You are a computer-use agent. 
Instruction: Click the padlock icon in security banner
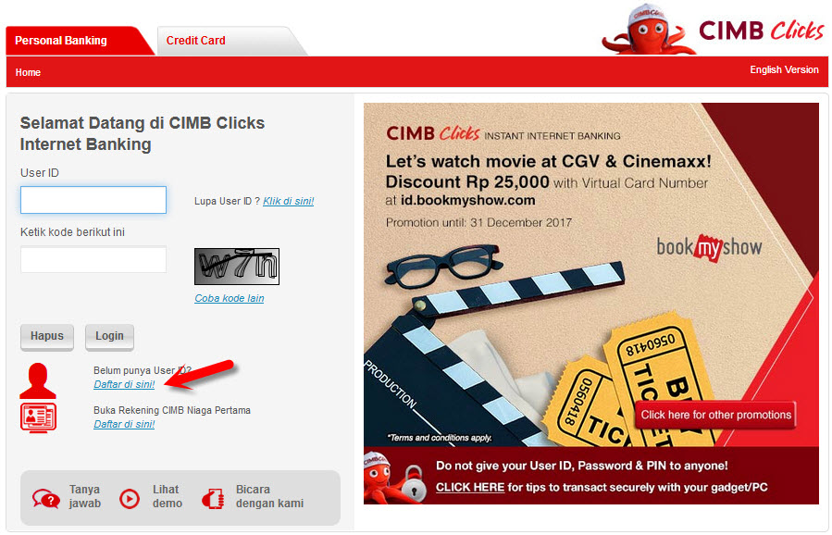412,483
